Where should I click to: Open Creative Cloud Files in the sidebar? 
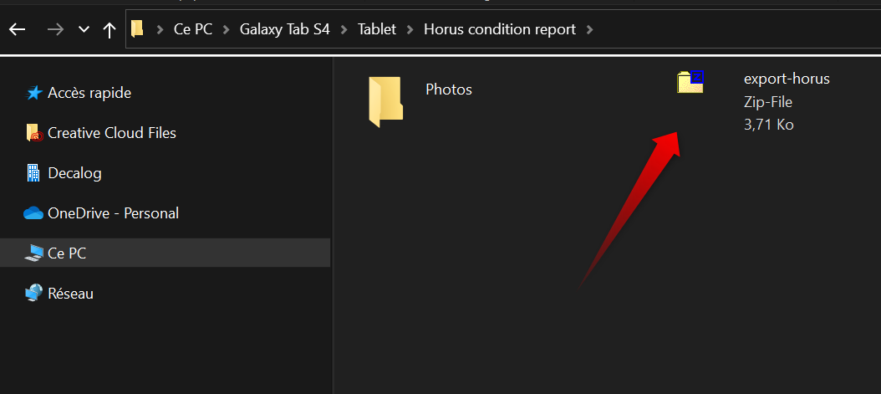111,133
